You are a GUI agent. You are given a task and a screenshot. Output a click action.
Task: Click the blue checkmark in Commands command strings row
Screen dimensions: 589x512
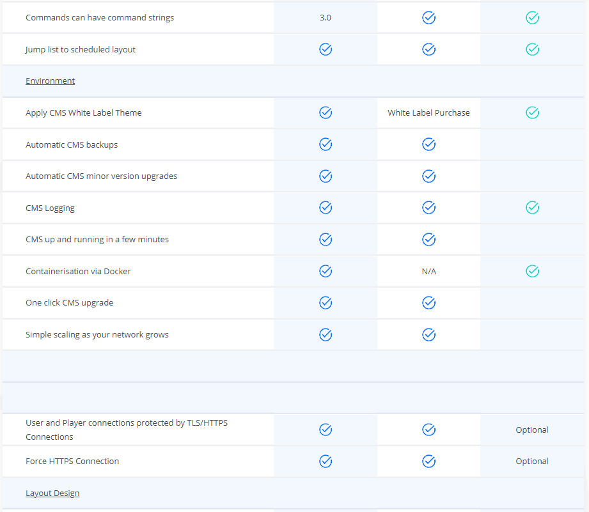428,18
